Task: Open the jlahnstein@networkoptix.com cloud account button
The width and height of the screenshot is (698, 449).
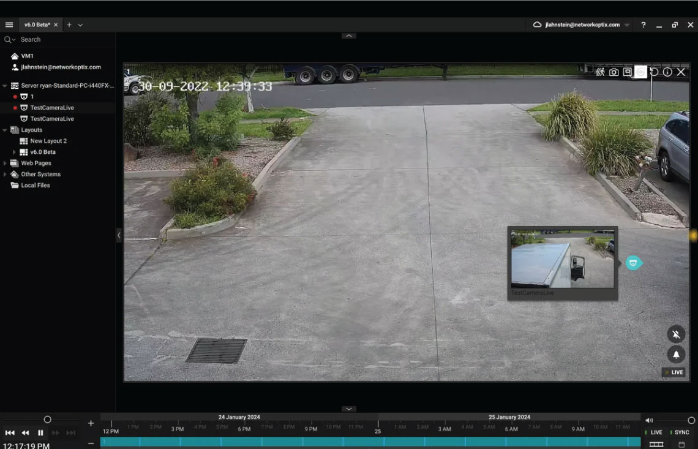Action: 576,25
